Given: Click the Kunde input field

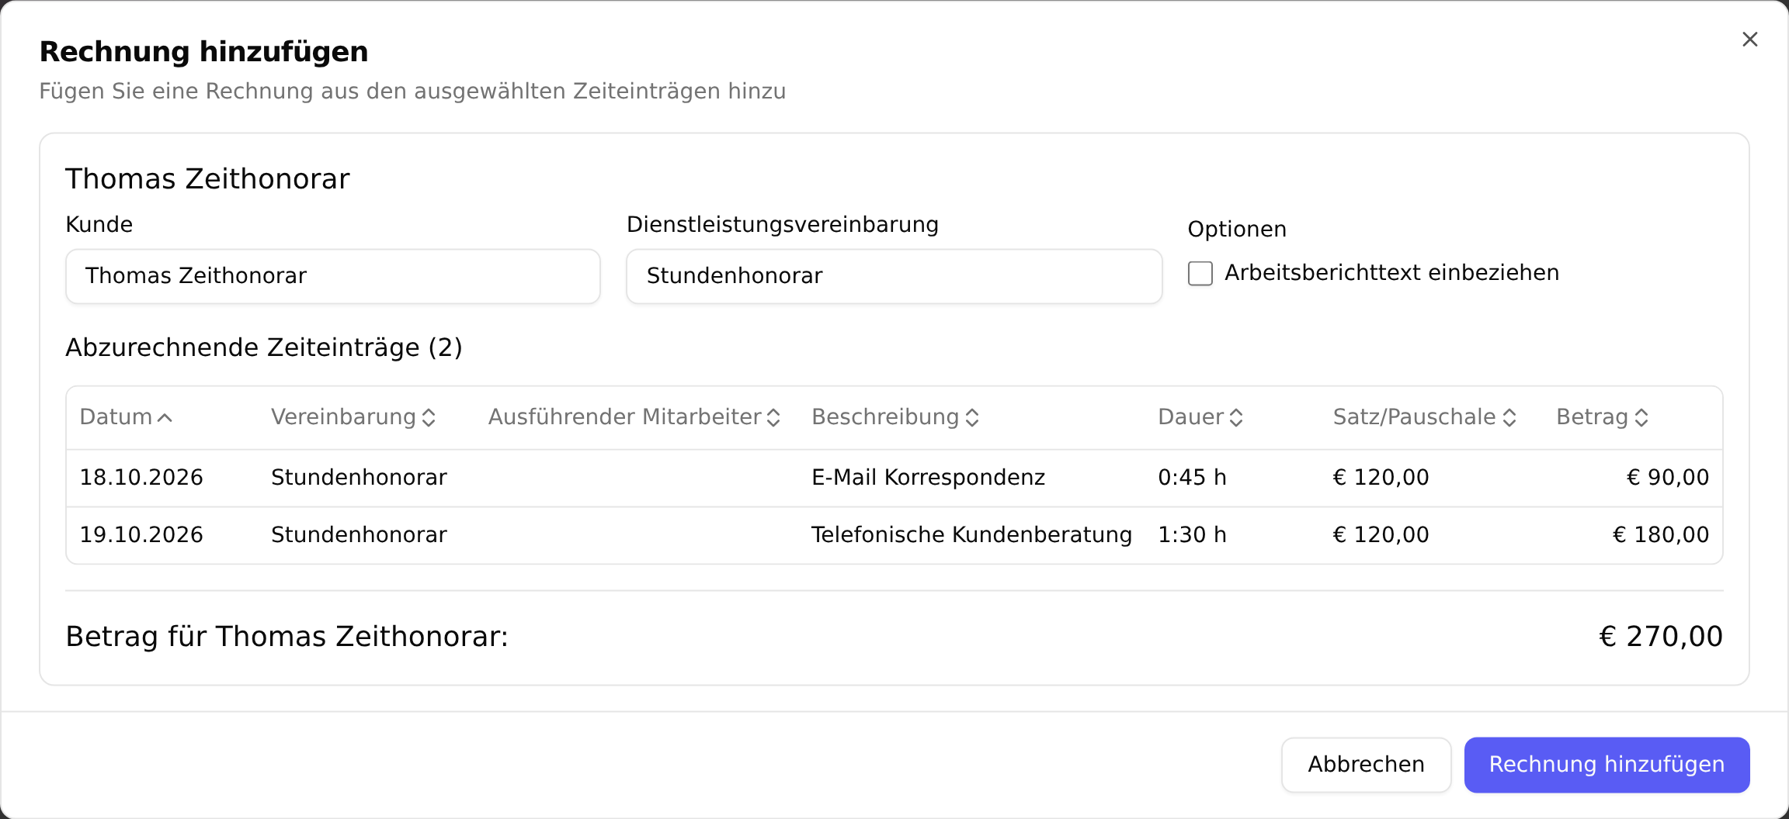Looking at the screenshot, I should point(333,276).
